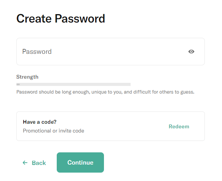The height and width of the screenshot is (181, 222).
Task: Click the password Strength meter bar
Action: point(73,84)
